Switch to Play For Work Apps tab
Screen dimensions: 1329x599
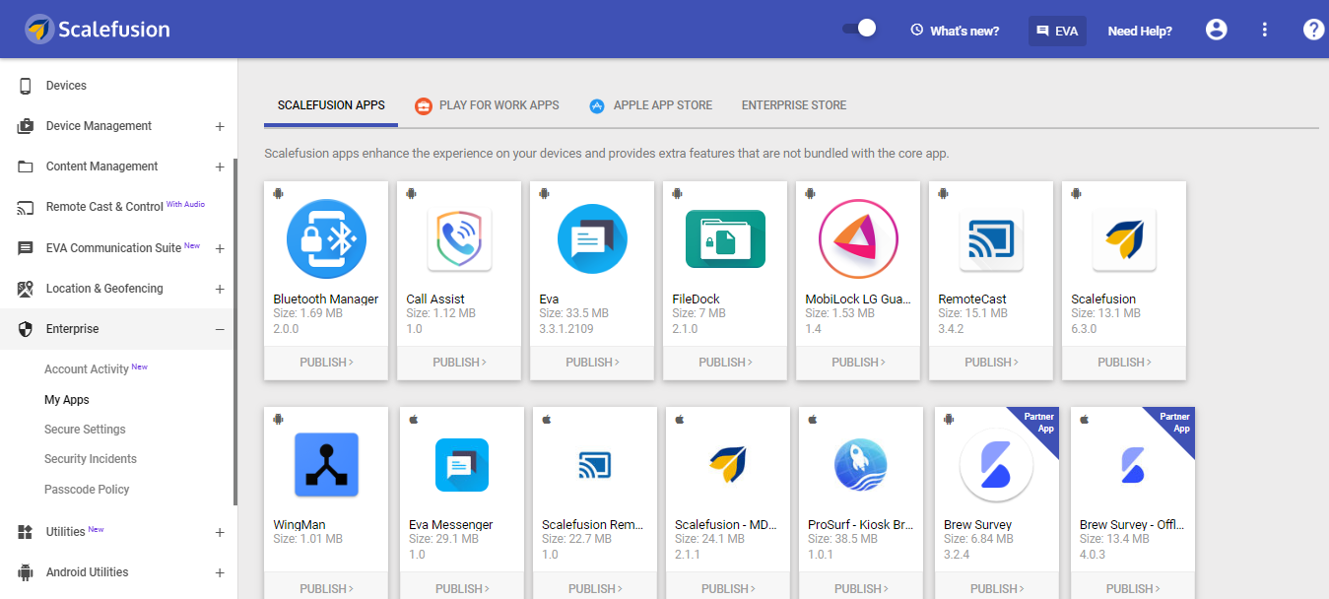487,105
